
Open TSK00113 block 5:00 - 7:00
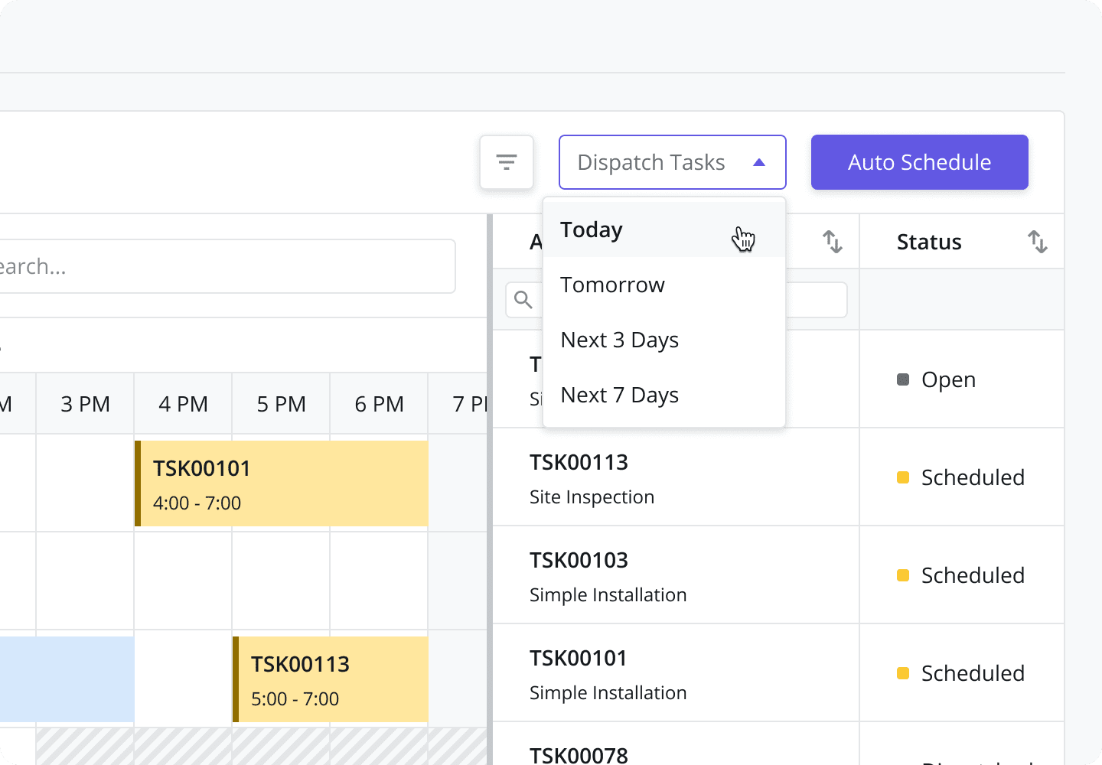[x=331, y=679]
